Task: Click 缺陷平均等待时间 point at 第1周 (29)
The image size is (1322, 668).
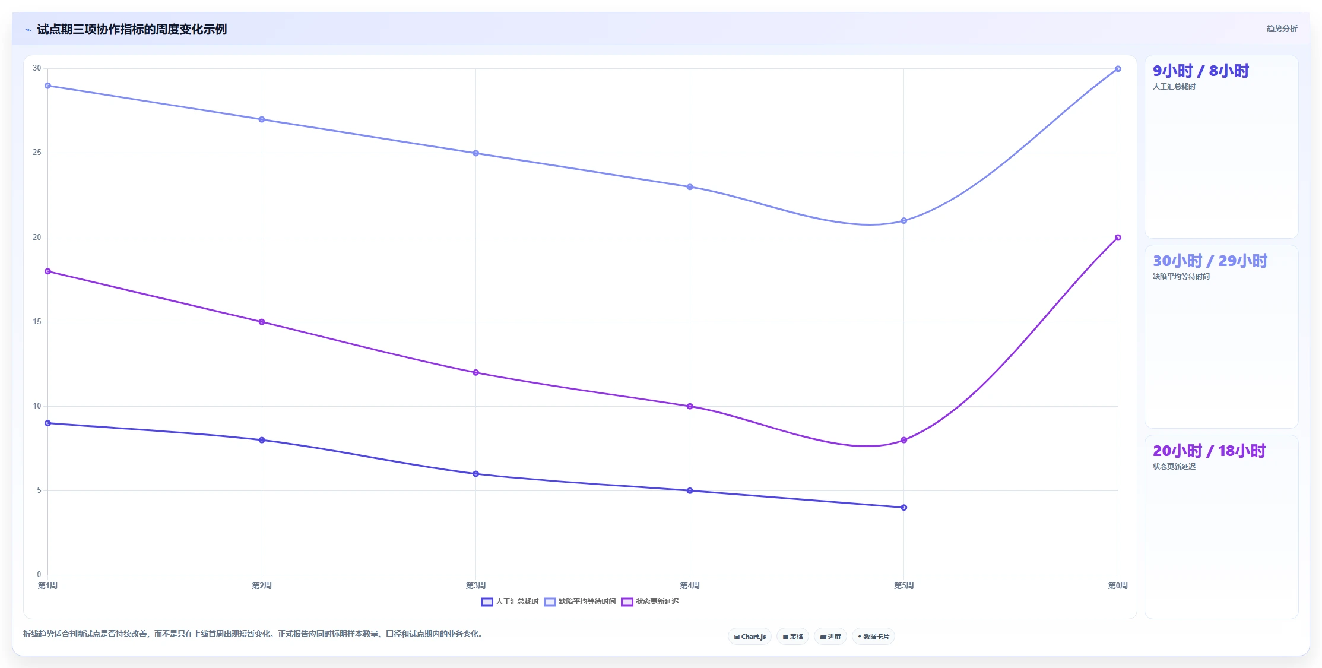Action: [x=48, y=86]
